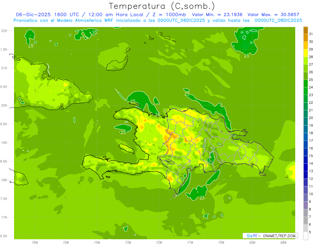The height and width of the screenshot is (246, 318).
Task: Click the '21N' latitude axis label
Action: pos(4,68)
